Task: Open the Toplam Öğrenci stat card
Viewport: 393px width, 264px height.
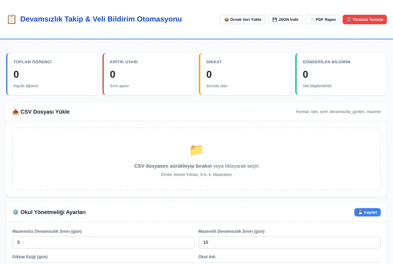Action: [52, 74]
